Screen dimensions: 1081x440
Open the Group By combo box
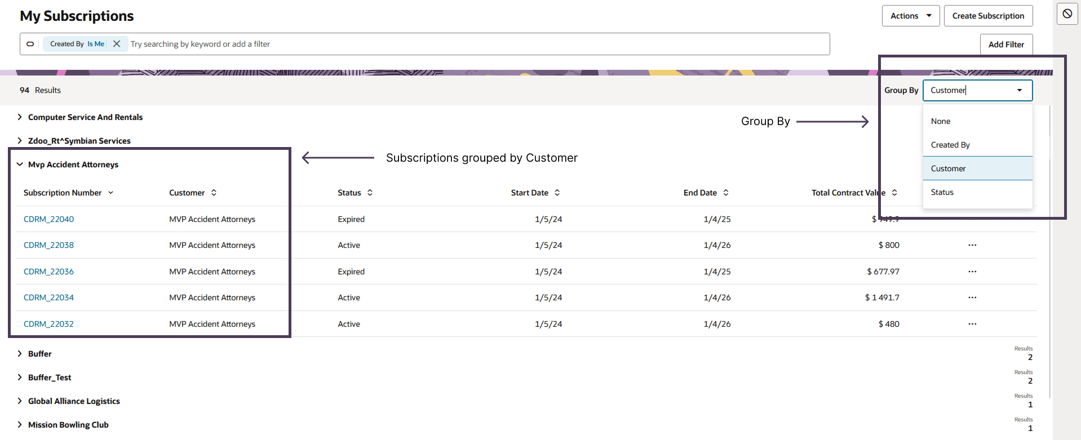pyautogui.click(x=977, y=90)
